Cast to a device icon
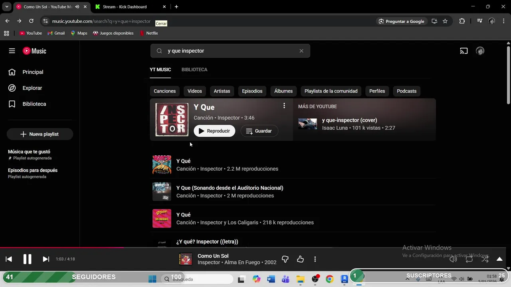This screenshot has height=287, width=511. click(464, 51)
